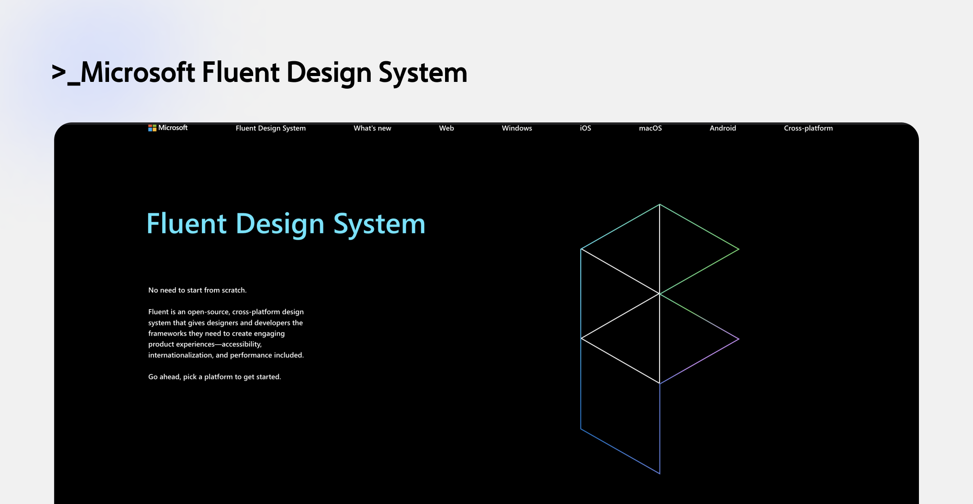
Task: Click the paragraph describing Fluent as open-source
Action: tap(226, 333)
